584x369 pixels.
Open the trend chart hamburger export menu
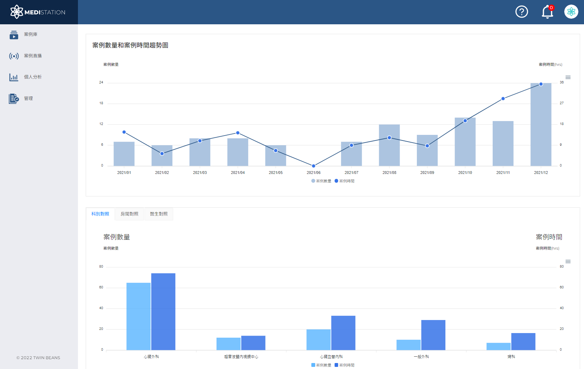click(568, 77)
